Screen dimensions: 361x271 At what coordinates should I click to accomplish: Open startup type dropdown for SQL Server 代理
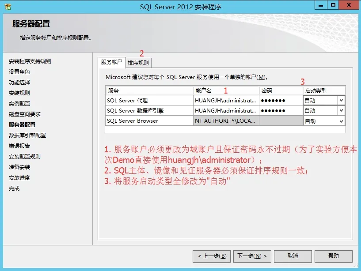click(341, 100)
